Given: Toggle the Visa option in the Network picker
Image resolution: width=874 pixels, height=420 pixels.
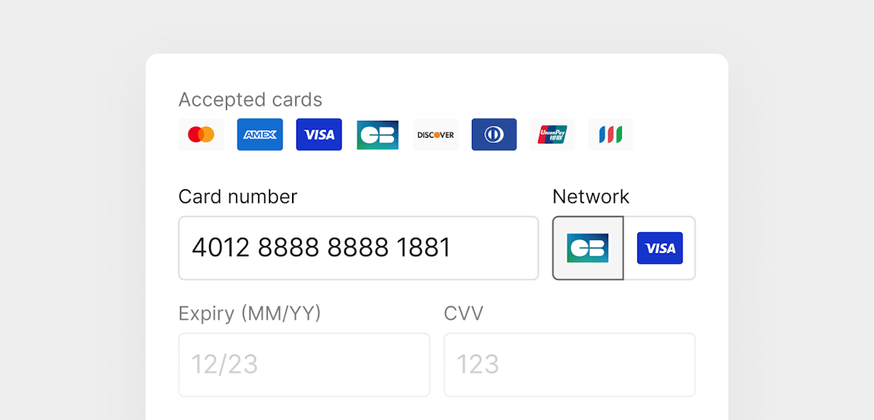Looking at the screenshot, I should click(661, 247).
